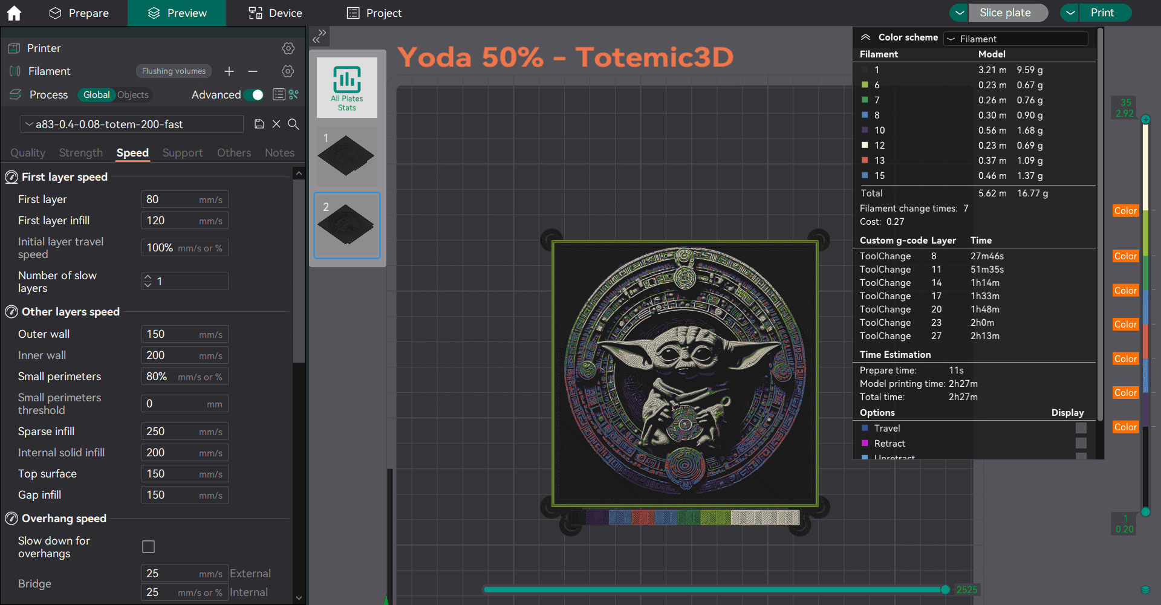Open Slice plate dropdown arrow

pos(959,13)
